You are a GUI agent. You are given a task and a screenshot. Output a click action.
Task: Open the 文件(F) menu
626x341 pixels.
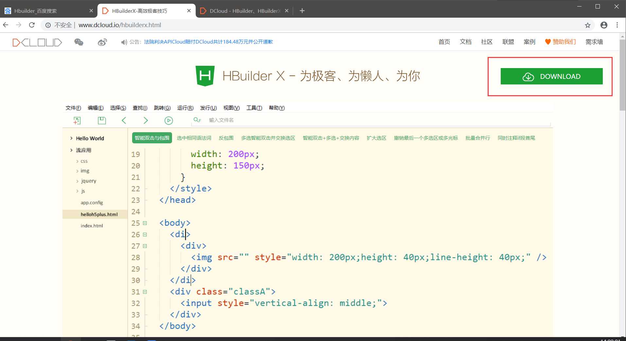(x=73, y=108)
